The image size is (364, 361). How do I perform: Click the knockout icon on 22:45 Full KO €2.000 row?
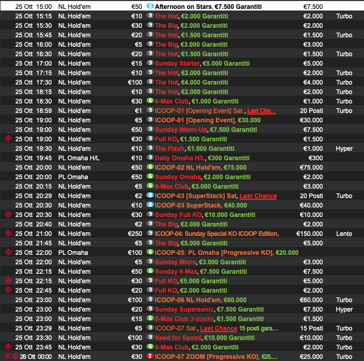[x=8, y=290]
